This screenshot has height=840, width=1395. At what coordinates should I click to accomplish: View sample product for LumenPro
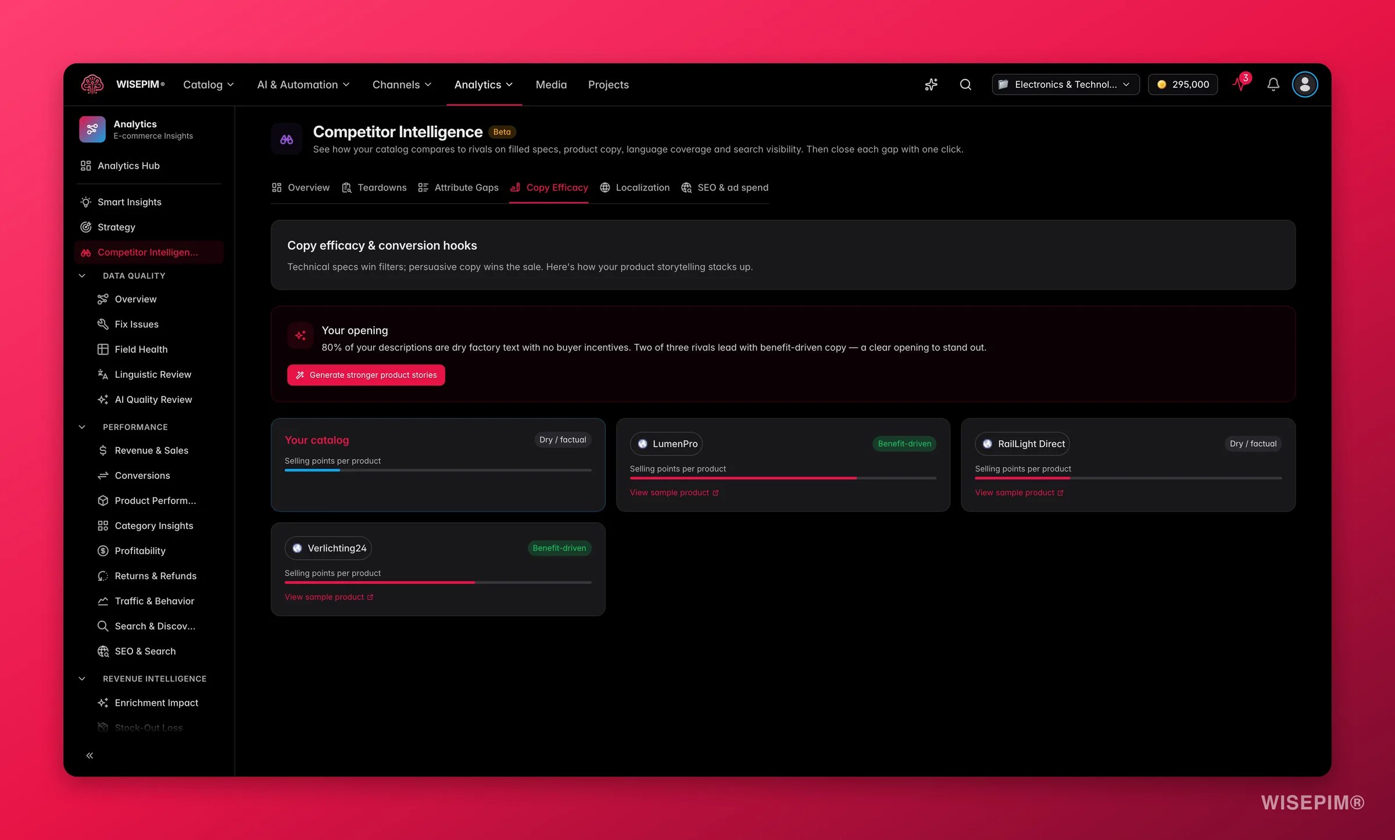coord(674,492)
